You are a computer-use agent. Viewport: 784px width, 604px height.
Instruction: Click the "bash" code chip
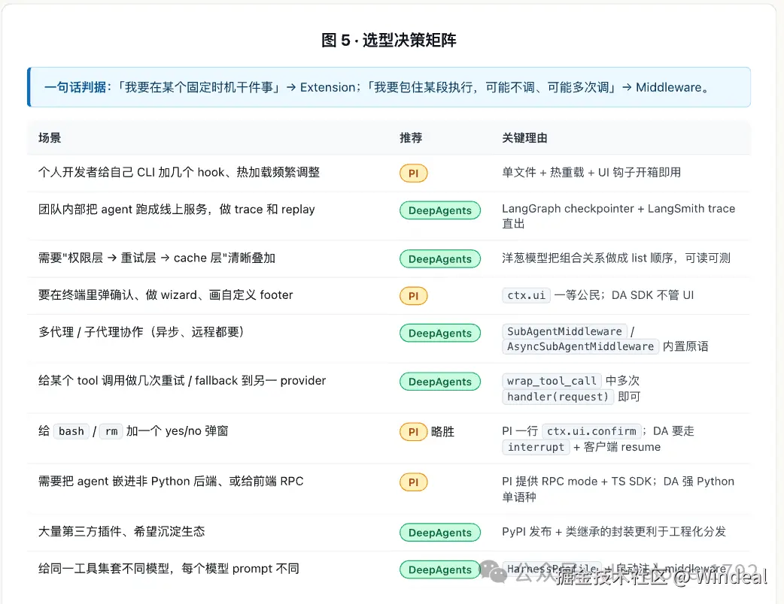[71, 430]
